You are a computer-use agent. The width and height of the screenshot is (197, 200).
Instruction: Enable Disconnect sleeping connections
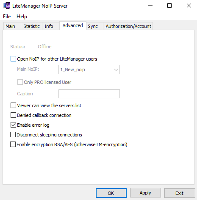pyautogui.click(x=13, y=135)
